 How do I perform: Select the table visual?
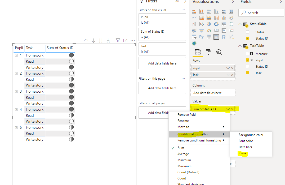point(209,37)
